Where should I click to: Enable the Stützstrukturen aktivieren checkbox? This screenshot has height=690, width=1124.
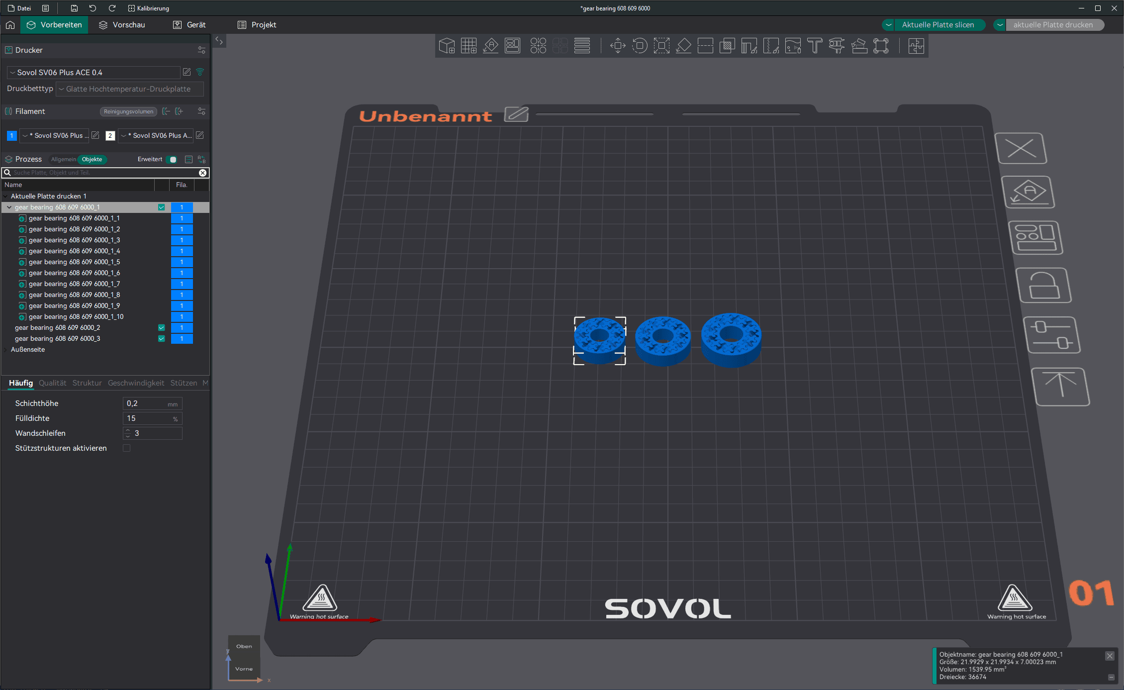tap(127, 448)
